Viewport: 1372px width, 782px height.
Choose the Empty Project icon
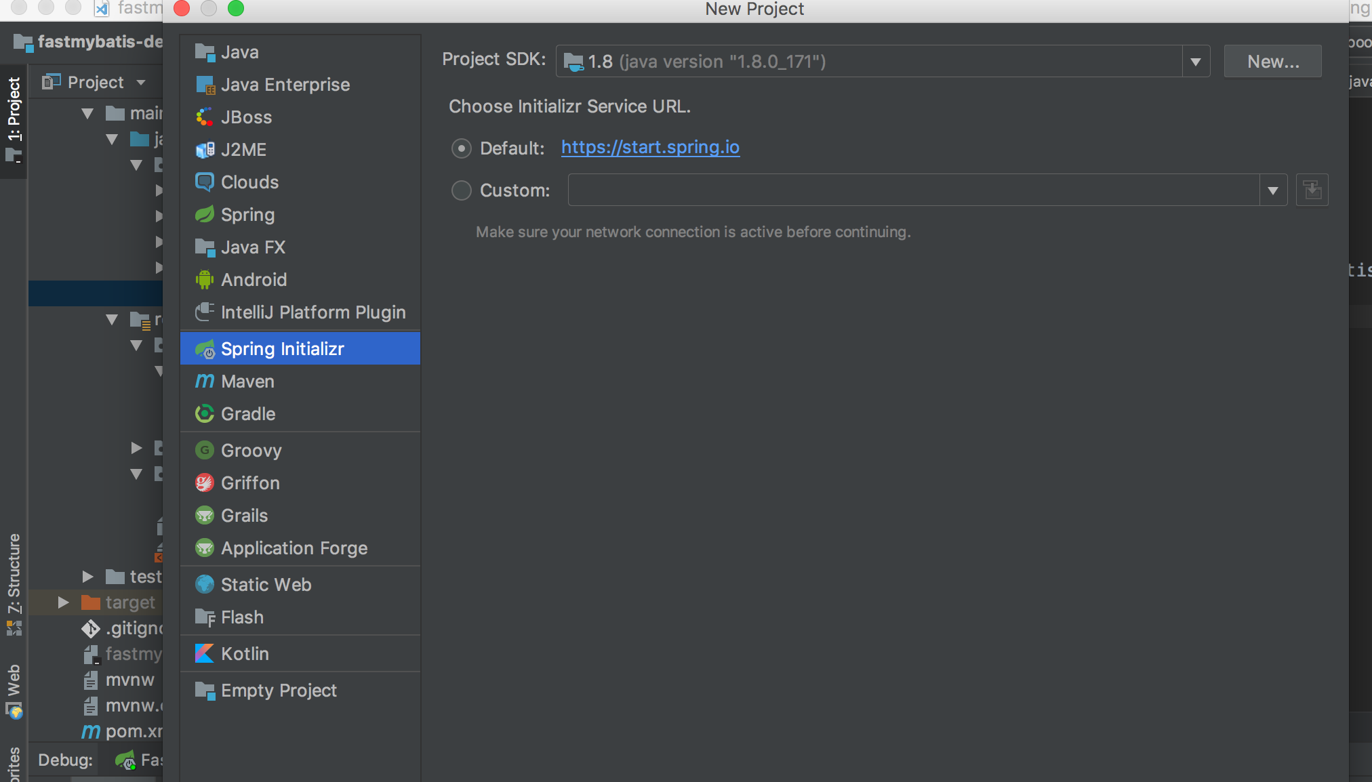tap(204, 691)
